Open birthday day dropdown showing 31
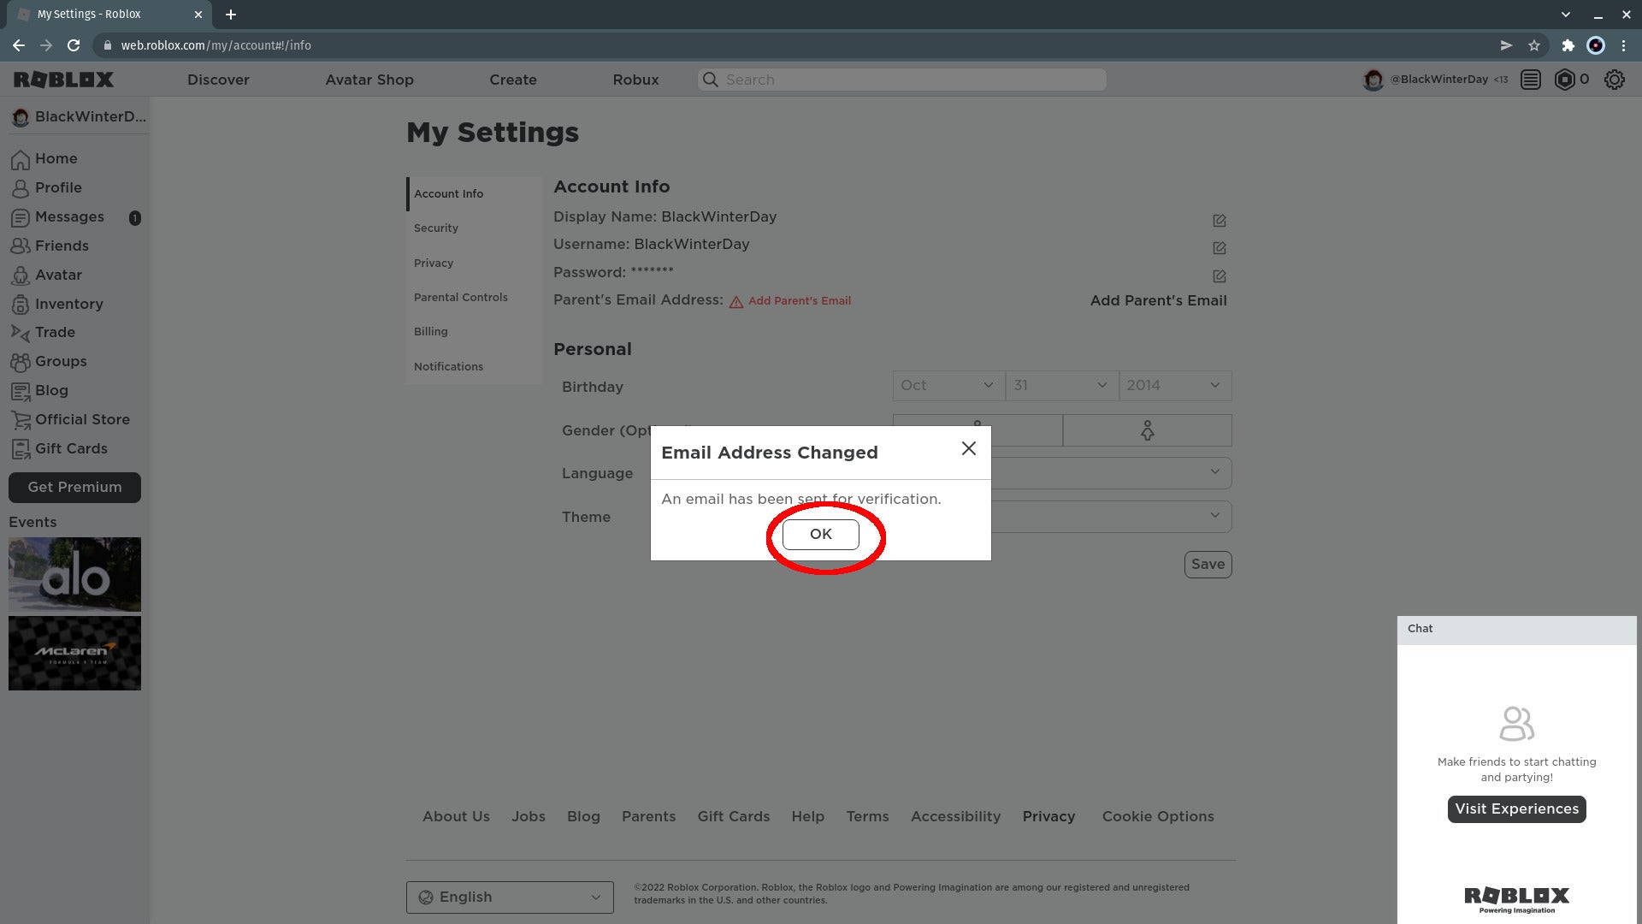The width and height of the screenshot is (1642, 924). tap(1061, 386)
